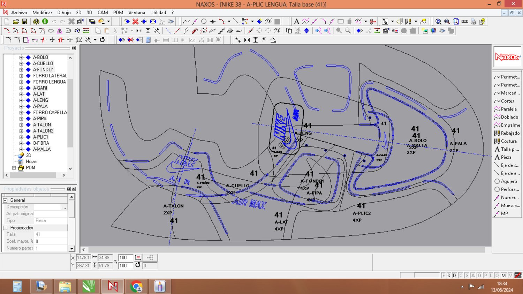Toggle the V status bar indicator
This screenshot has height=294, width=523.
510,276
